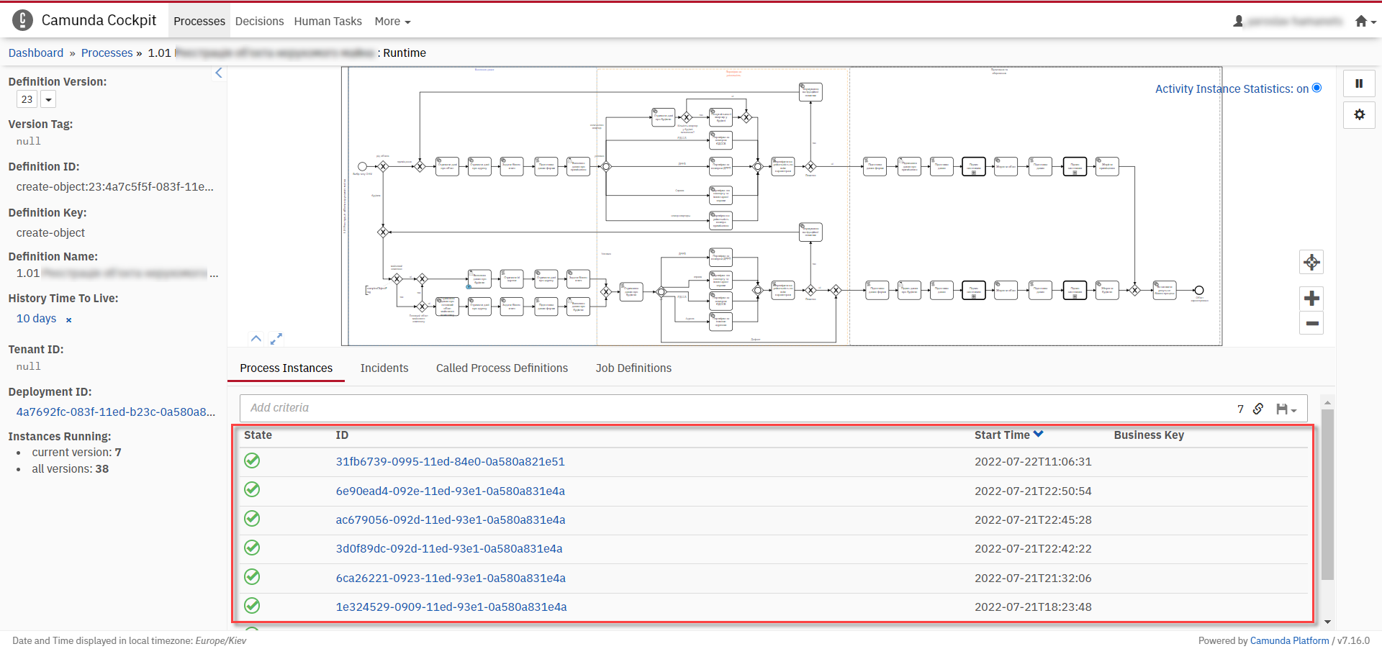Zoom in the diagram with plus icon
1382x649 pixels.
coord(1311,298)
